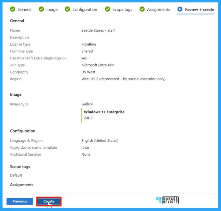Click the 'Yes' single sign-on value
221x211 pixels.
[x=84, y=58]
